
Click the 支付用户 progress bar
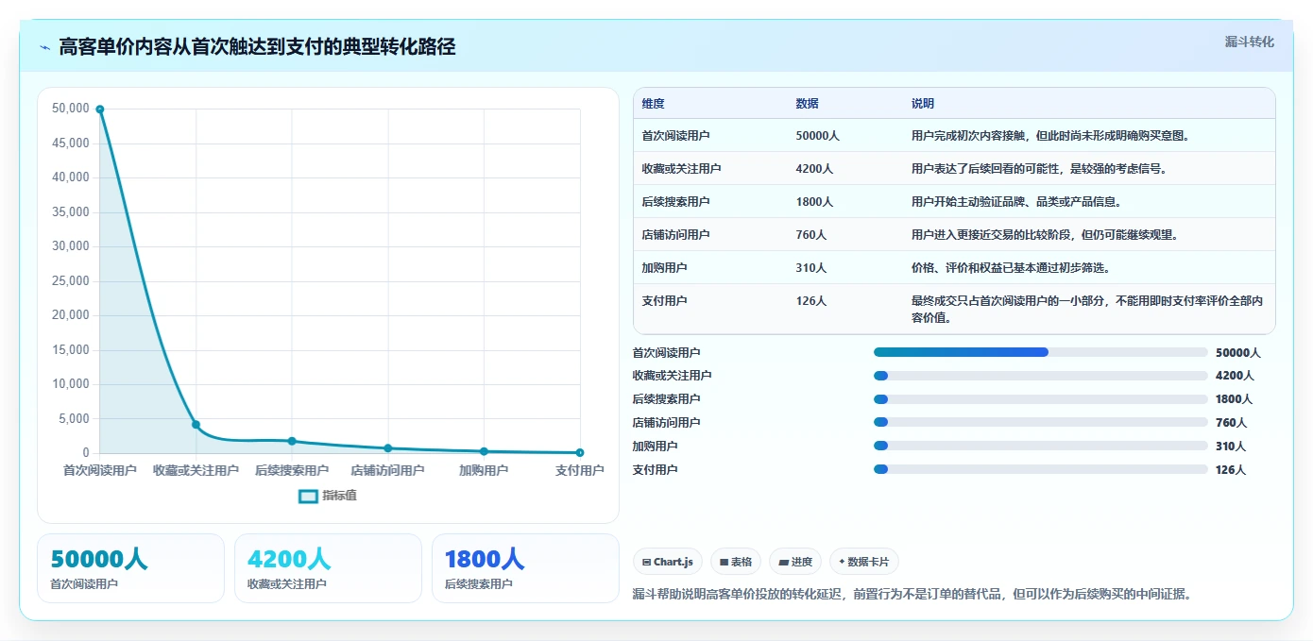[1041, 469]
